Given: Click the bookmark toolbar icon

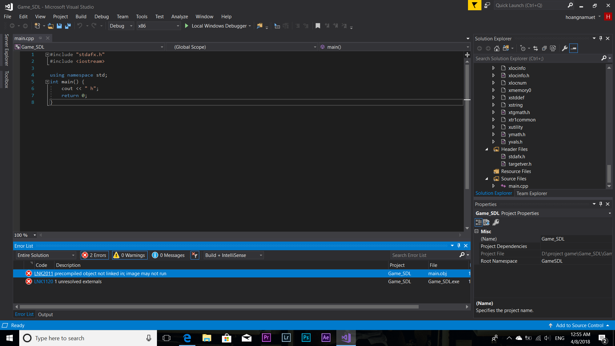Looking at the screenshot, I should [x=318, y=26].
